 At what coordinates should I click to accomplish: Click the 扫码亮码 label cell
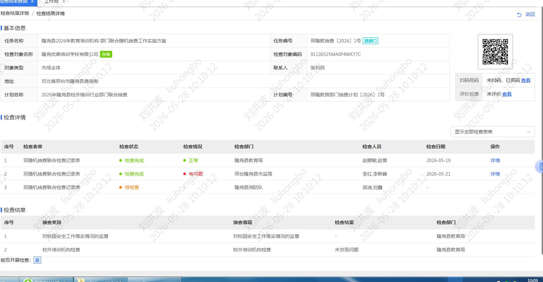469,80
